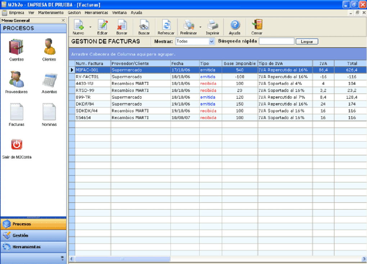Open Clientes in Procesos panel
Image resolution: width=367 pixels, height=264 pixels.
point(49,50)
